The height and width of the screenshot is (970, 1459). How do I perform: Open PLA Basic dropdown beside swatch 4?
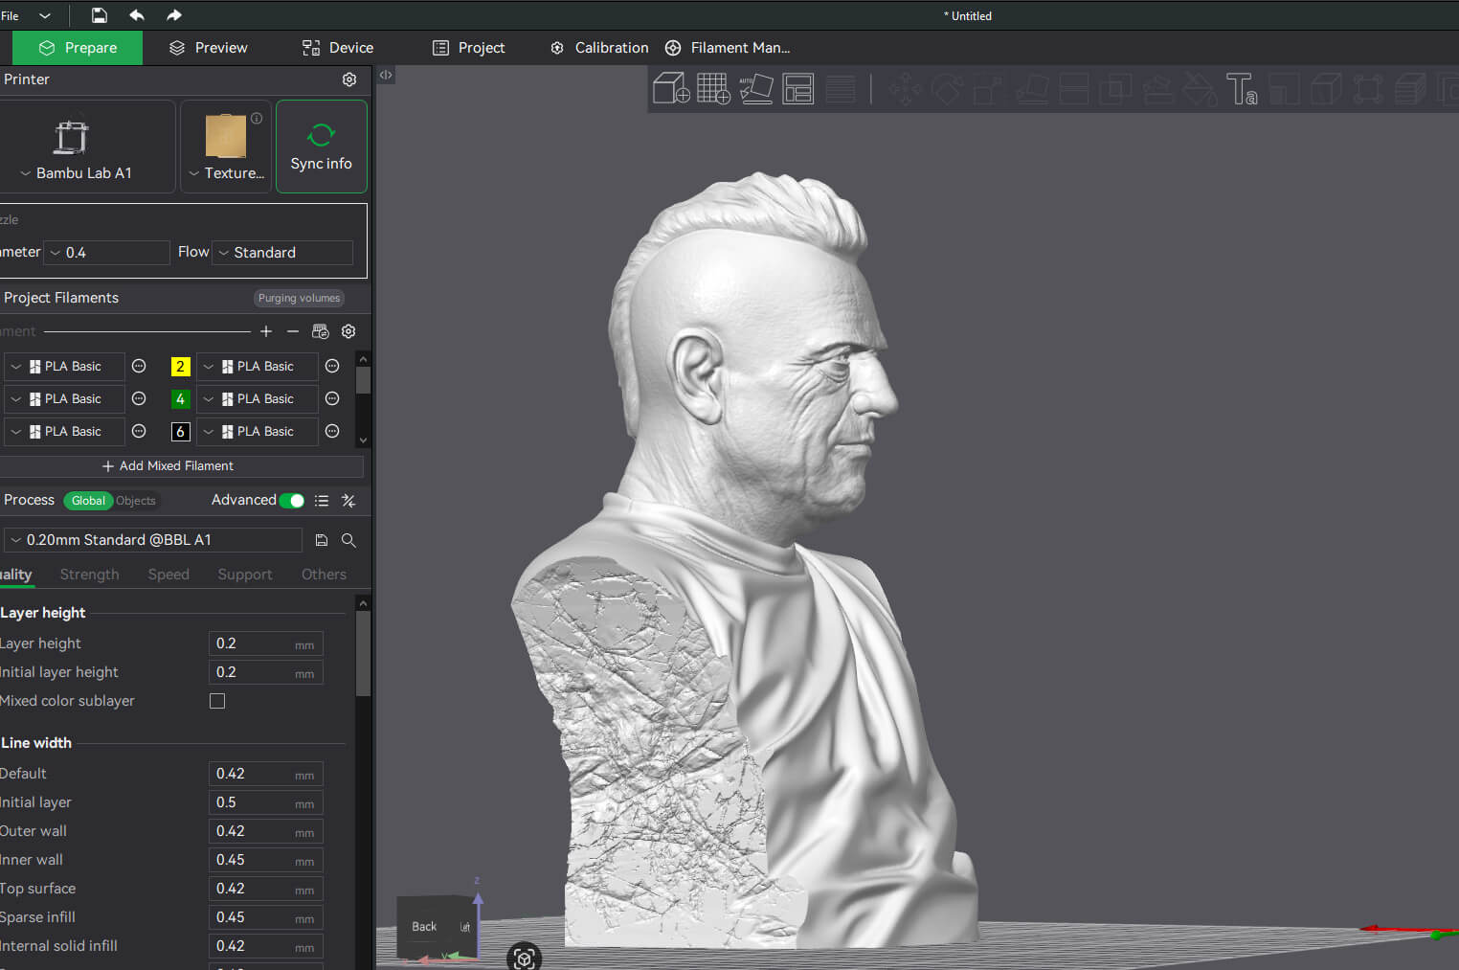[x=258, y=399]
